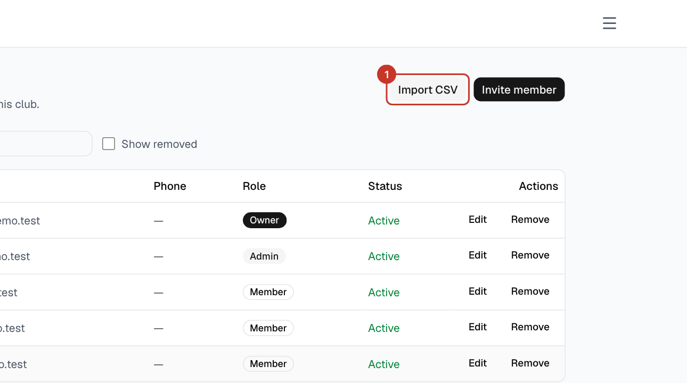687x383 pixels.
Task: Click the Admin role badge
Action: [x=264, y=256]
